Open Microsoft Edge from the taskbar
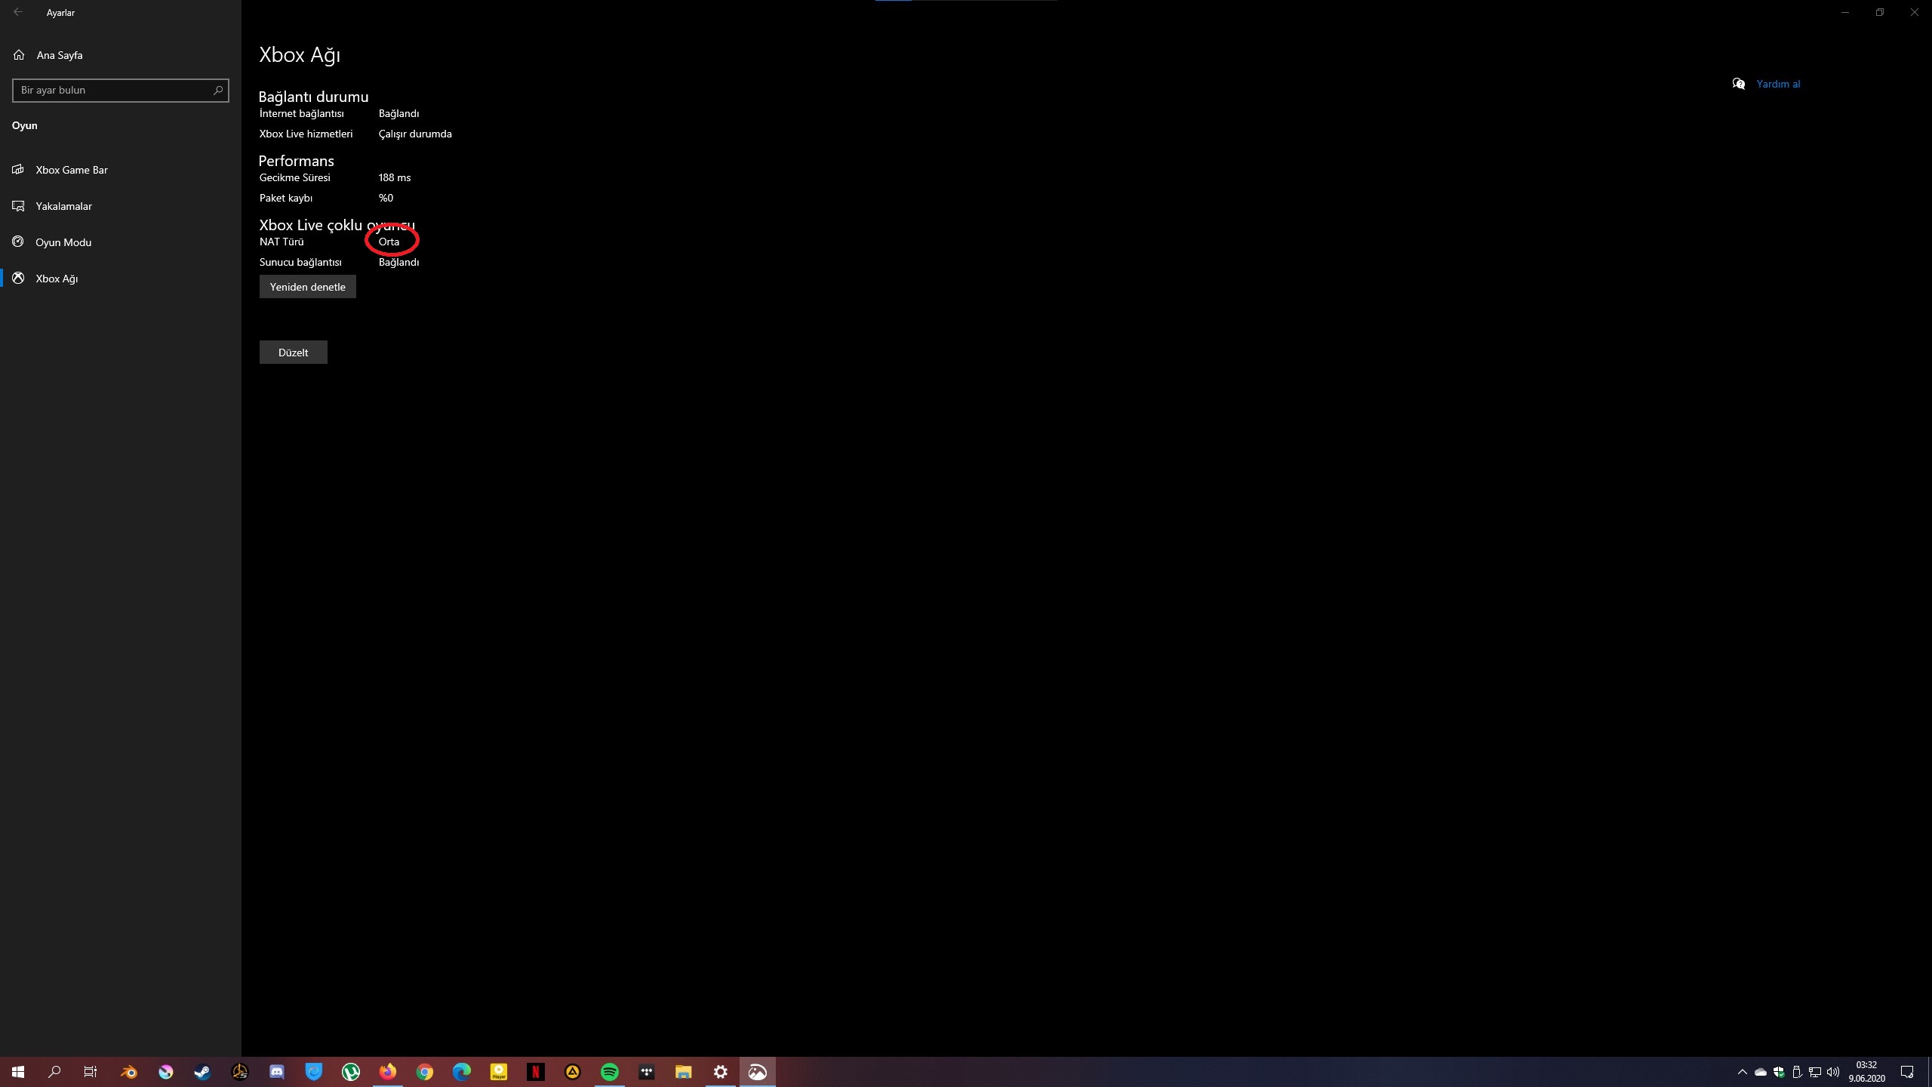Viewport: 1932px width, 1087px height. [462, 1072]
